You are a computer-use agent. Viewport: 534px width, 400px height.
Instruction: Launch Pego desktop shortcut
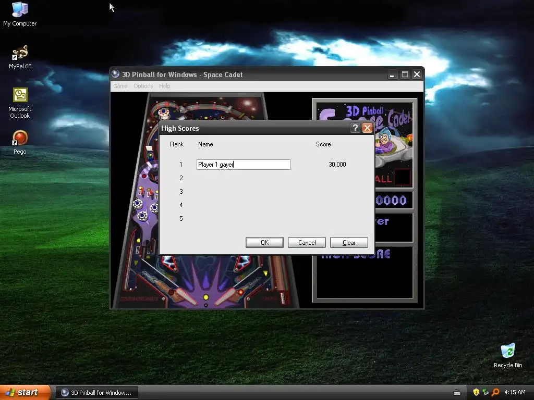20,143
